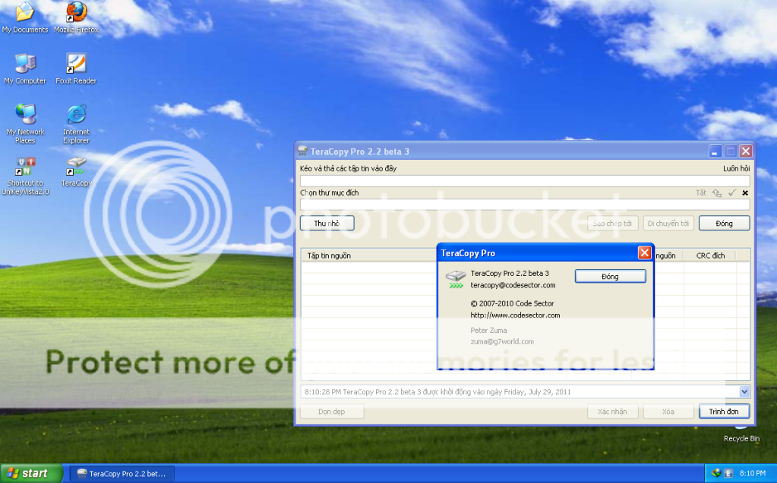Click the greyed checkmark verify icon
The width and height of the screenshot is (777, 483).
732,193
